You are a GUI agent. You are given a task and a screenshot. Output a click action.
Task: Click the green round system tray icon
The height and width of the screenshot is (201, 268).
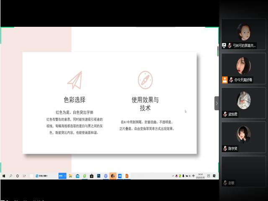click(180, 176)
